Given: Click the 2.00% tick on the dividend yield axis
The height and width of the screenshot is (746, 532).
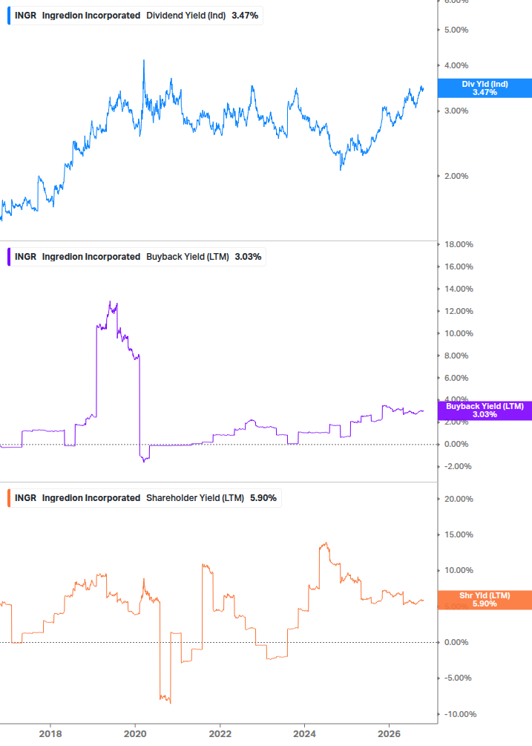Looking at the screenshot, I should pos(456,176).
